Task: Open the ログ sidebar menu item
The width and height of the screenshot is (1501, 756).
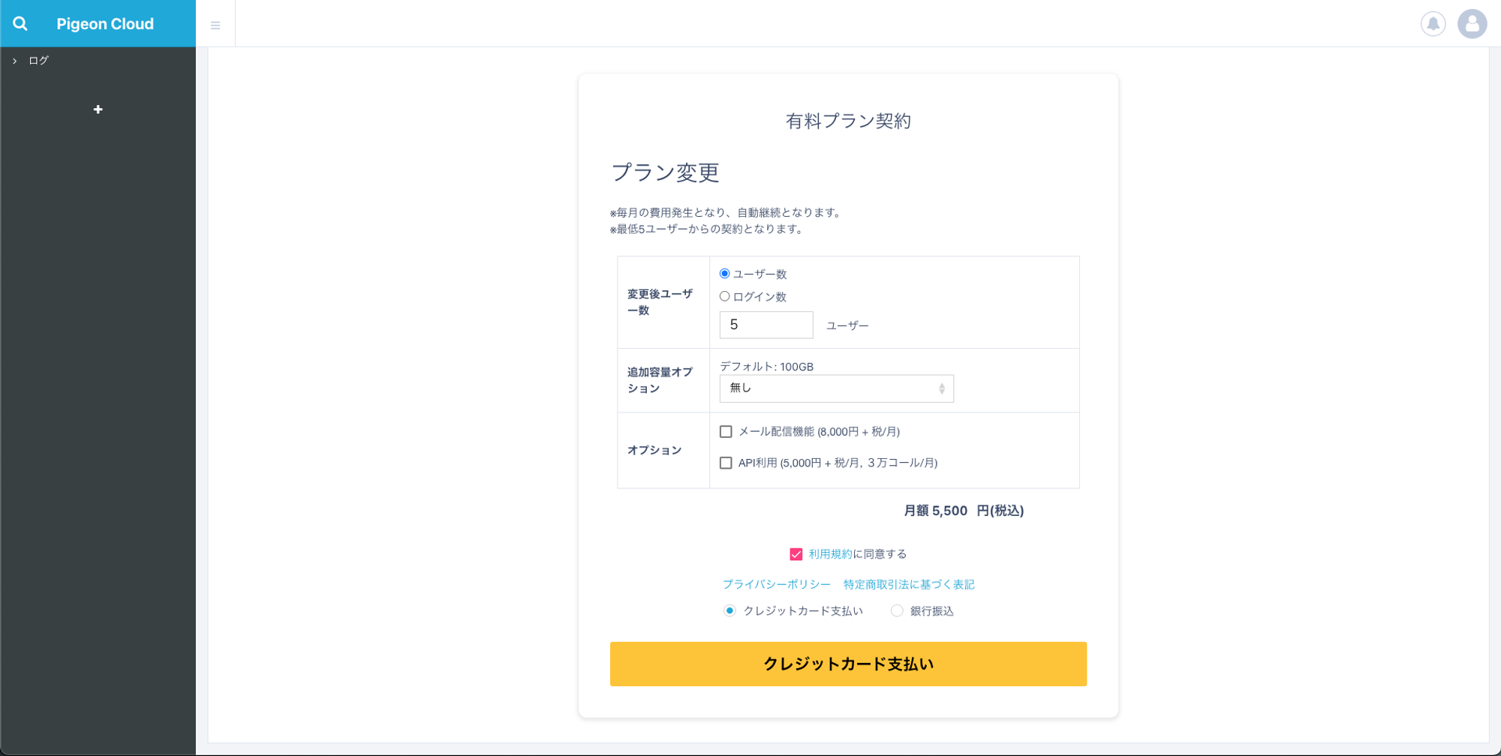Action: [39, 61]
